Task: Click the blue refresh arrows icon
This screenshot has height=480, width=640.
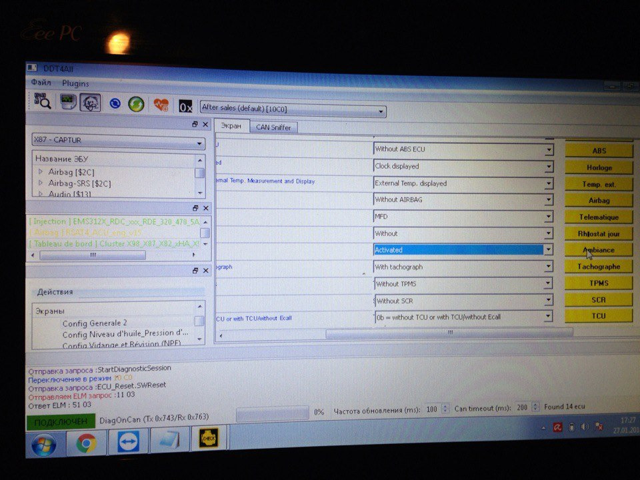Action: pos(115,103)
